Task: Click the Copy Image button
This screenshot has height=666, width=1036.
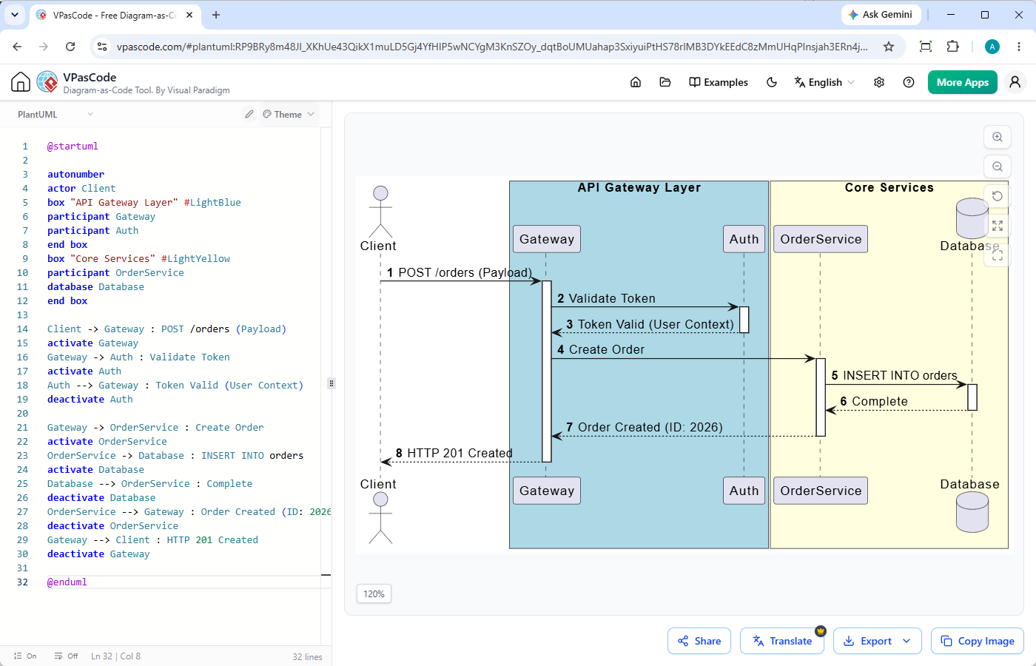Action: 978,641
